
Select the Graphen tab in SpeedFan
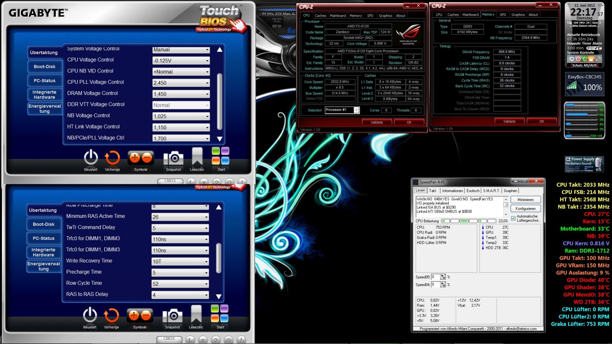pyautogui.click(x=510, y=191)
